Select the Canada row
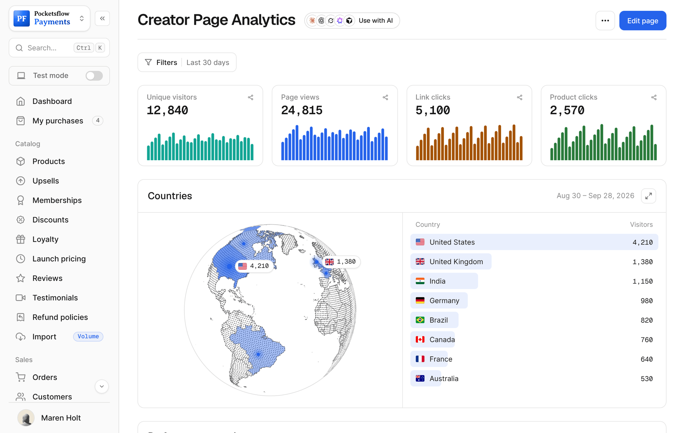This screenshot has width=693, height=433. point(534,339)
